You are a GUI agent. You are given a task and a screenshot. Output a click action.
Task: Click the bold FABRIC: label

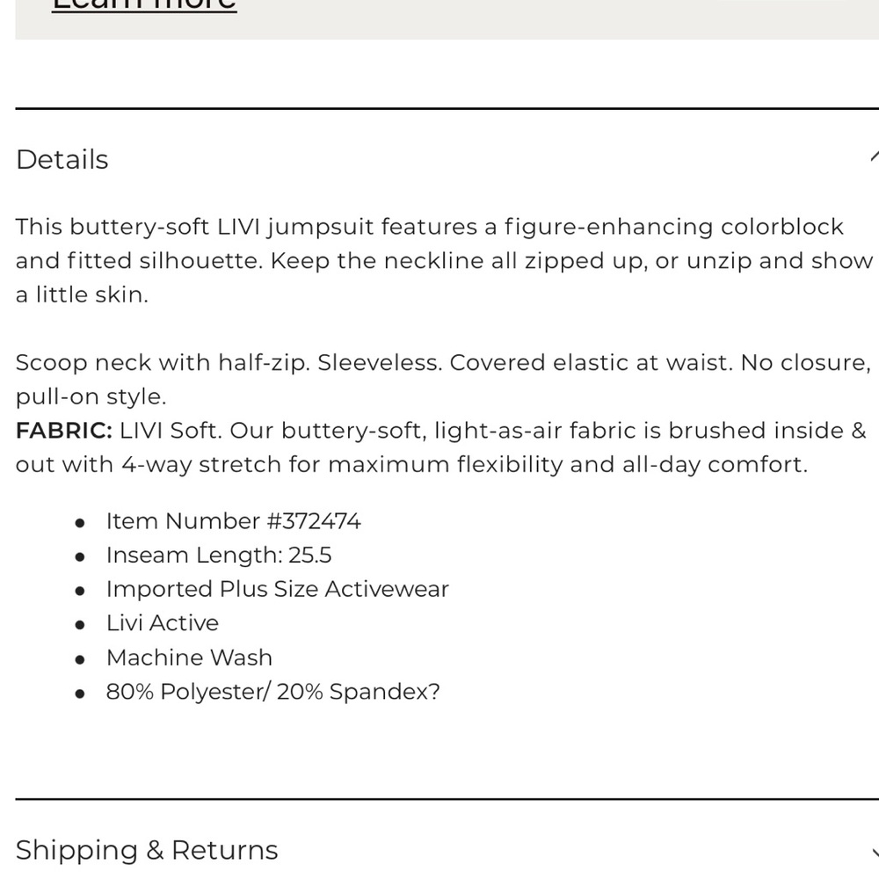pos(64,431)
